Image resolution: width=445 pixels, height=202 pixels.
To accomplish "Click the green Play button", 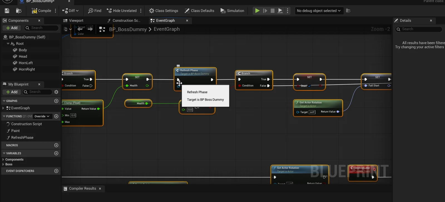I will pos(257,11).
